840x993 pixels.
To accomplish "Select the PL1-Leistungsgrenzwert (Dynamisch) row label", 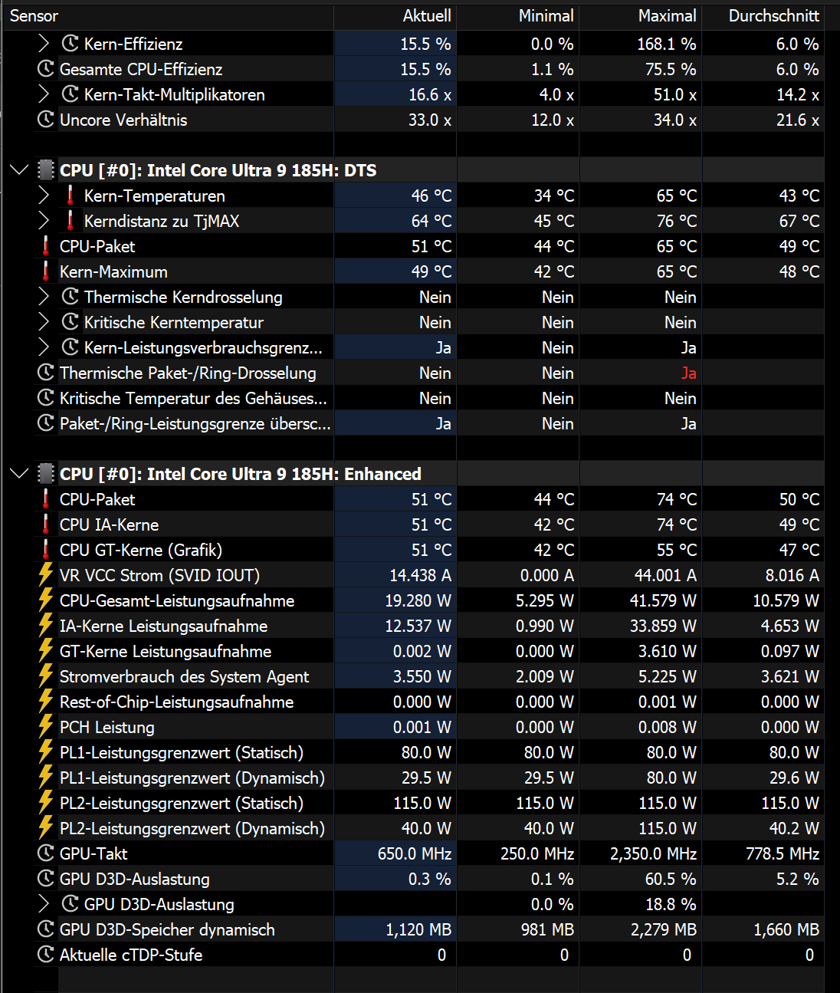I will (192, 778).
